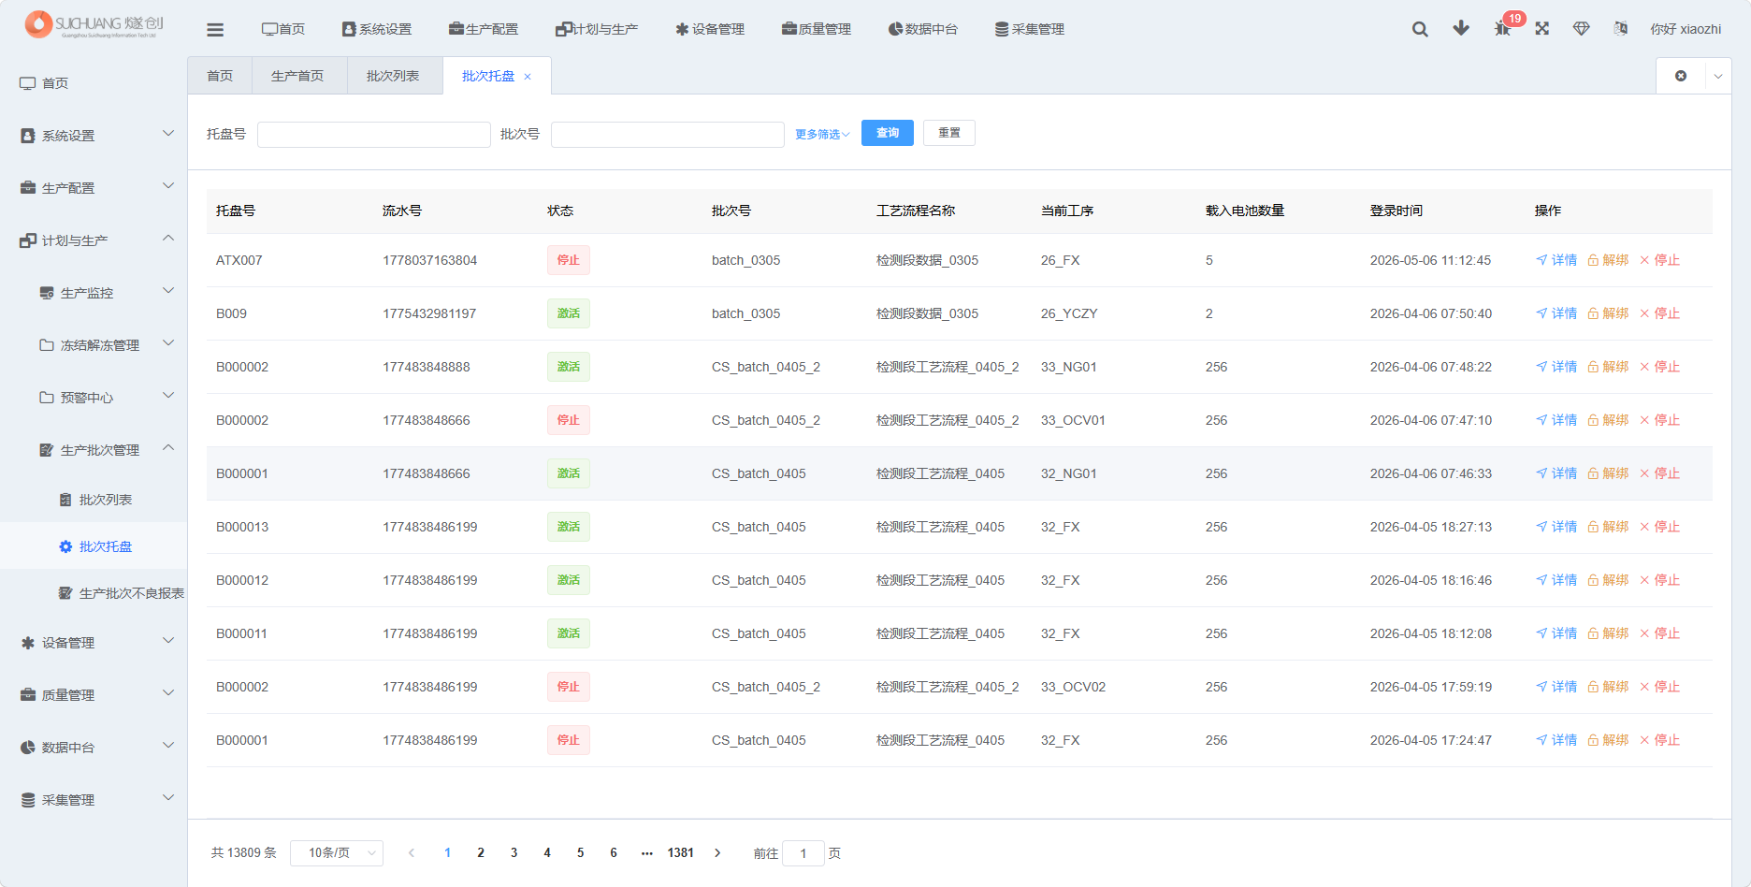Jump to more pages via ellipsis
The height and width of the screenshot is (887, 1751).
click(x=646, y=853)
